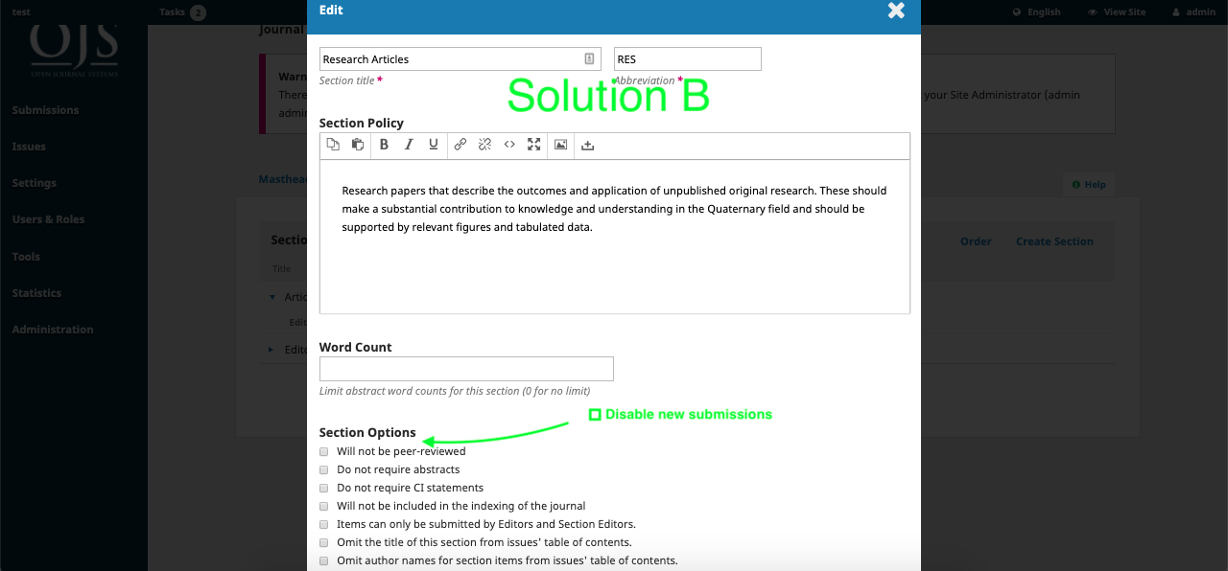1228x571 pixels.
Task: Click the locale icon inside Section title field
Action: pyautogui.click(x=589, y=58)
